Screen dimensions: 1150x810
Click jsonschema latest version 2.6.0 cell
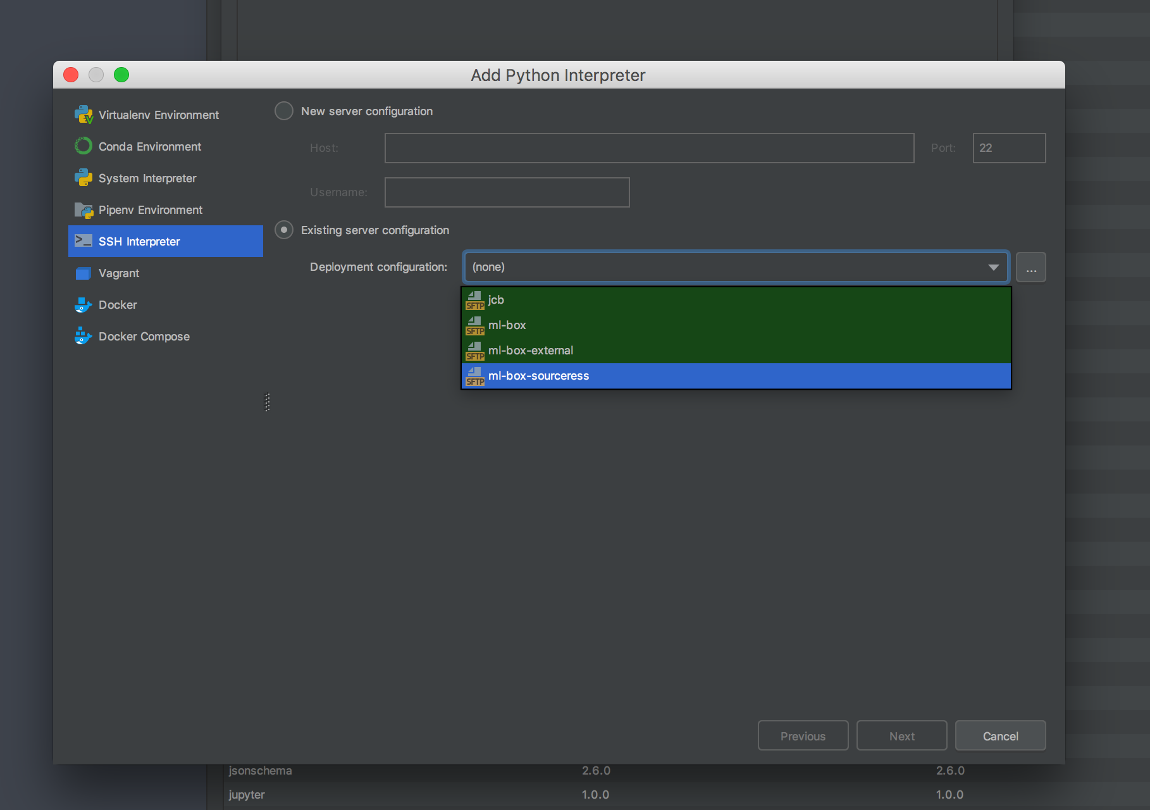[950, 771]
